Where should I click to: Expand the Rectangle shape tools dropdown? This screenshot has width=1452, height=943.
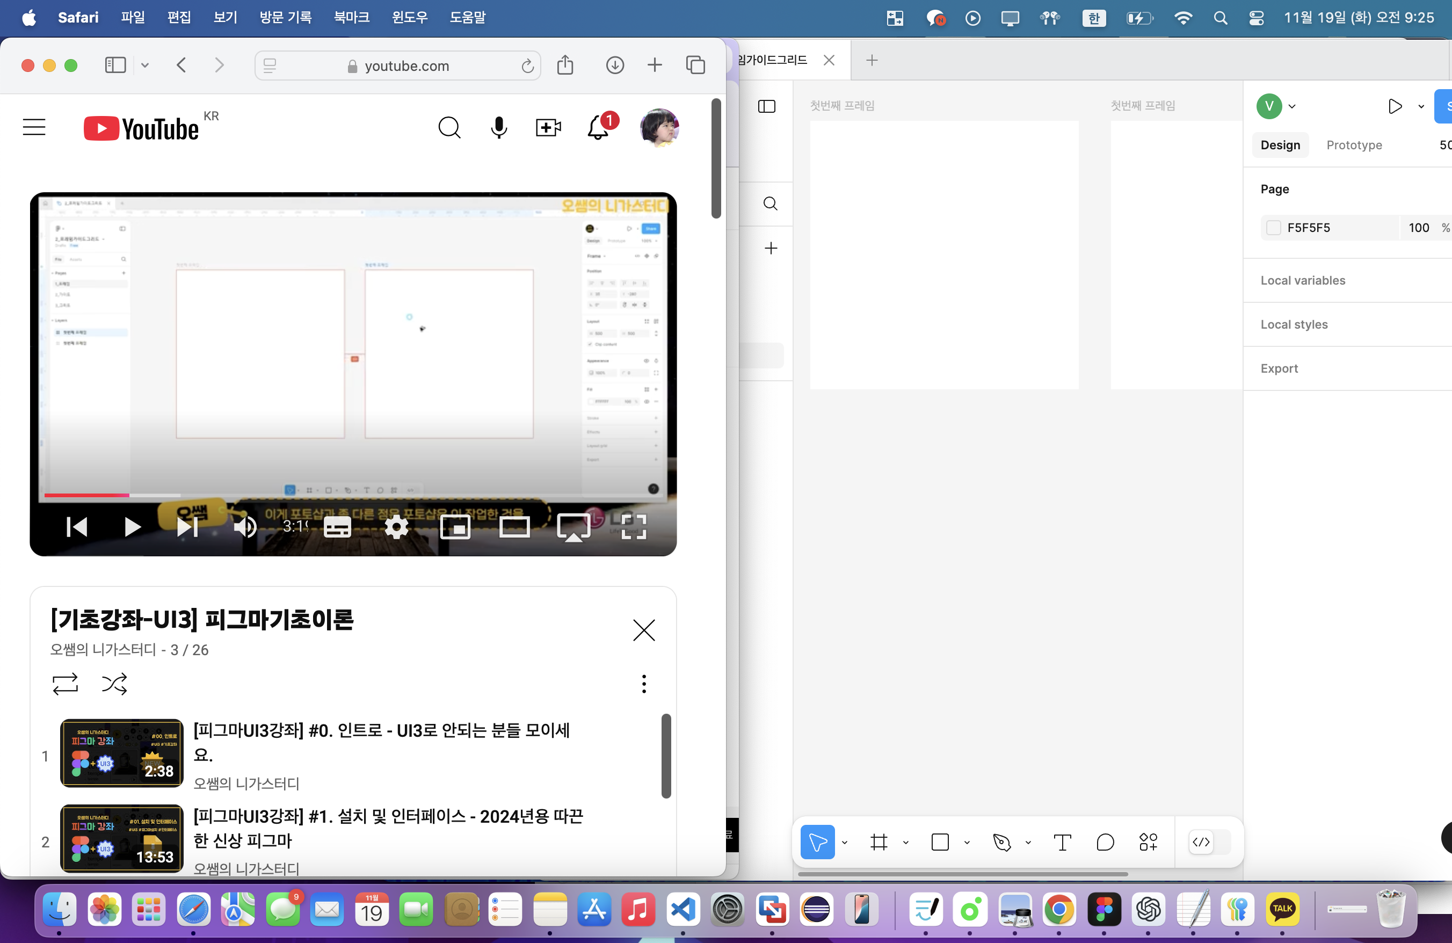tap(967, 843)
